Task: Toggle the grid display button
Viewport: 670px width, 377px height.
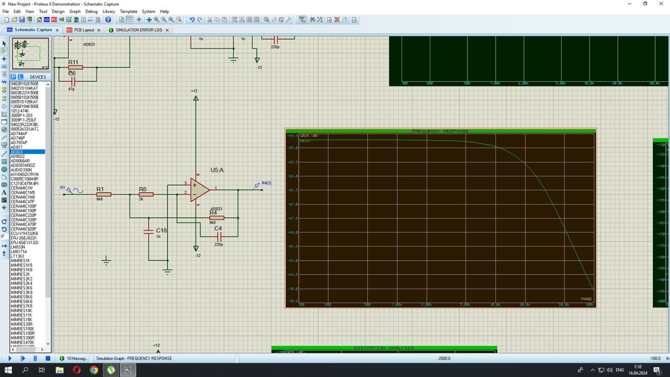Action: tap(129, 20)
